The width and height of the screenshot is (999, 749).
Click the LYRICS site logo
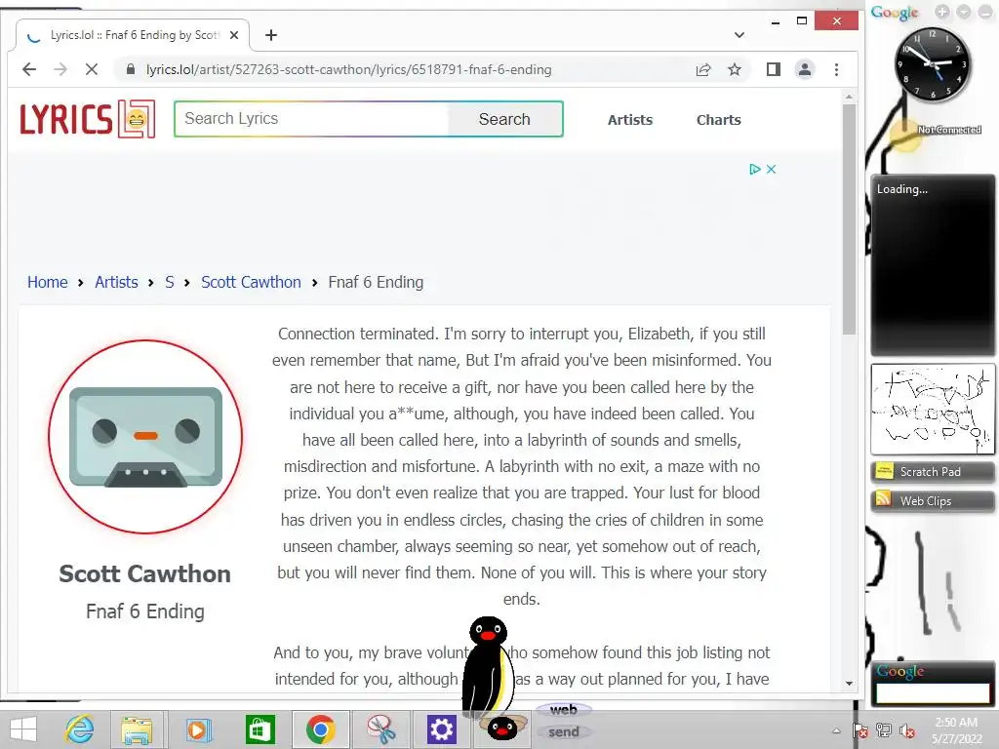[87, 118]
